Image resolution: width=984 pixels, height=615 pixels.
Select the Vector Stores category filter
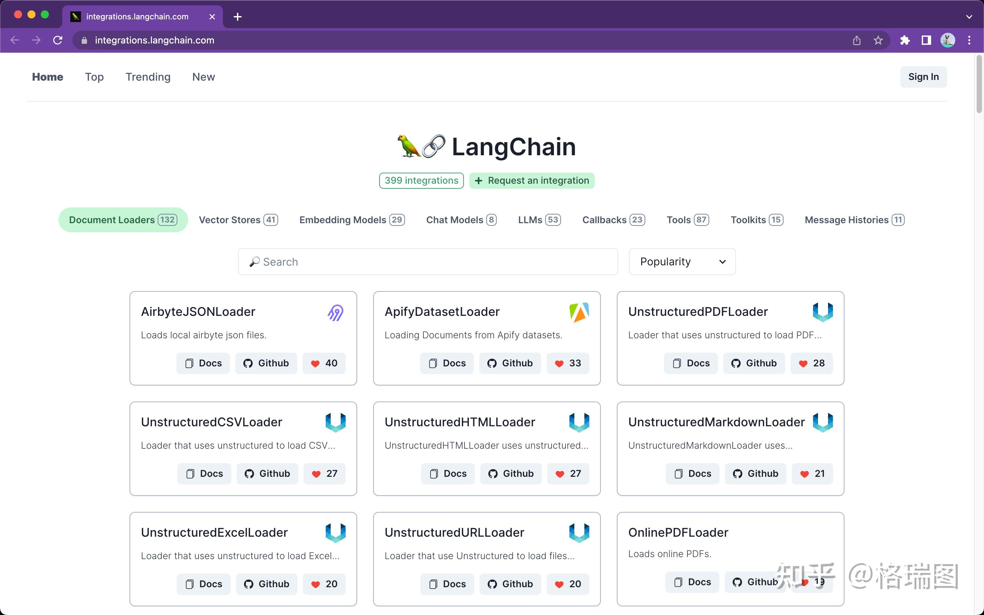pos(238,219)
